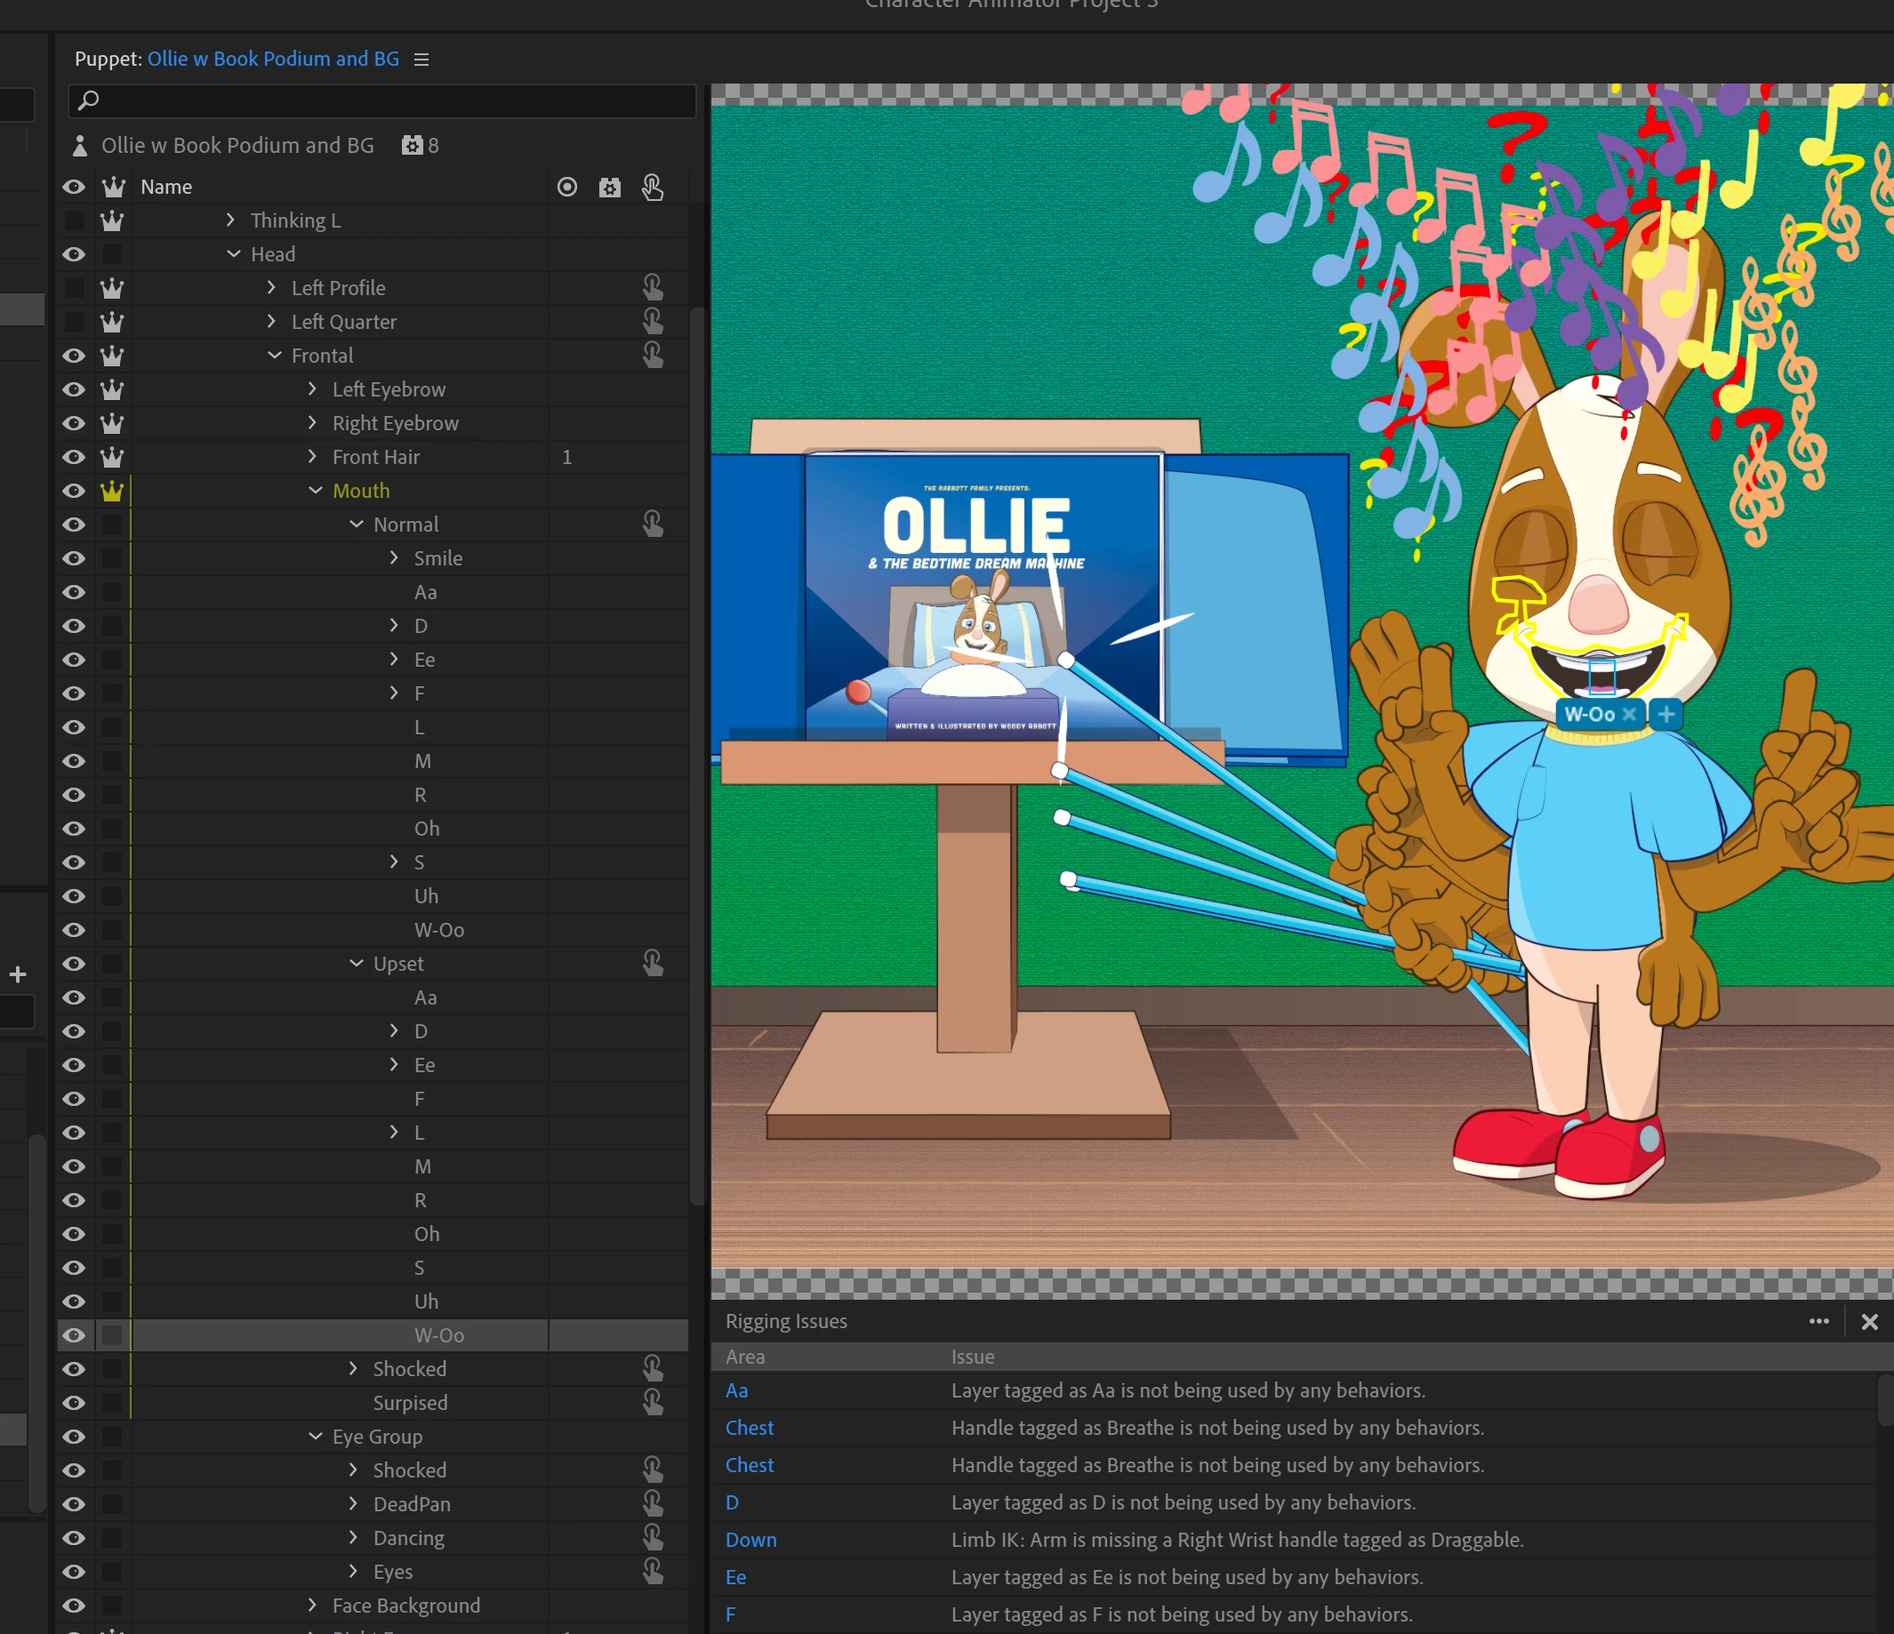Click the plus button beside the W-Oo tag

coord(1665,714)
